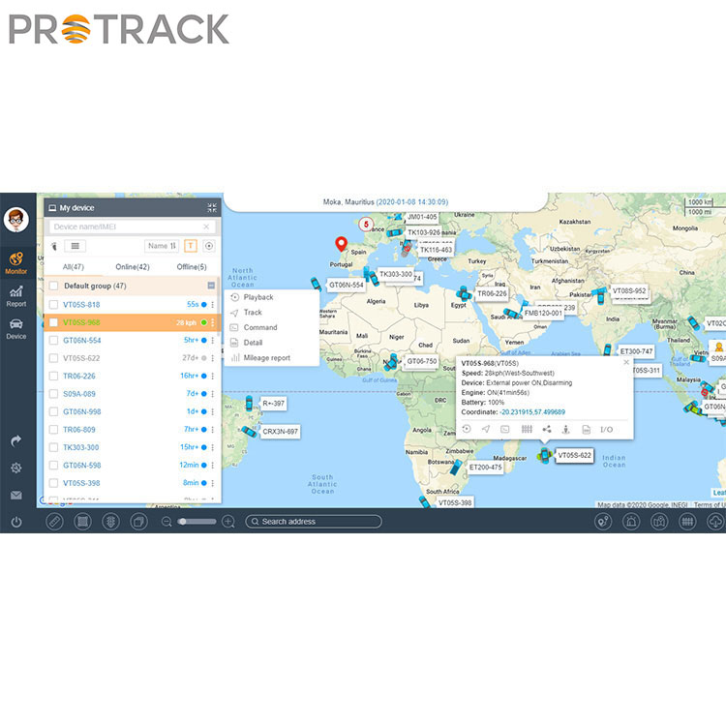
Task: Open the alarm siren icon
Action: tap(631, 522)
